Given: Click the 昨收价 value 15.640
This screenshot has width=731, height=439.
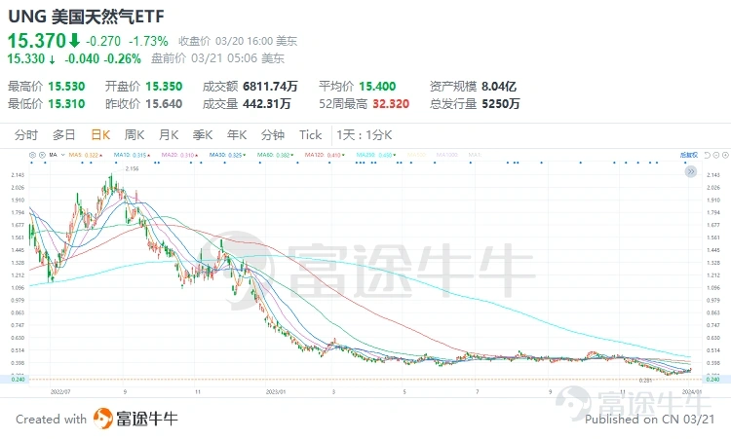Looking at the screenshot, I should (x=164, y=104).
